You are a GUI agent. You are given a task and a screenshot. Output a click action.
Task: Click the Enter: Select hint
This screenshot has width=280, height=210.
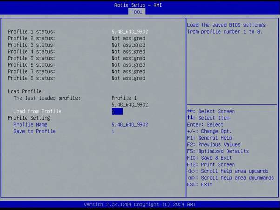[205, 125]
